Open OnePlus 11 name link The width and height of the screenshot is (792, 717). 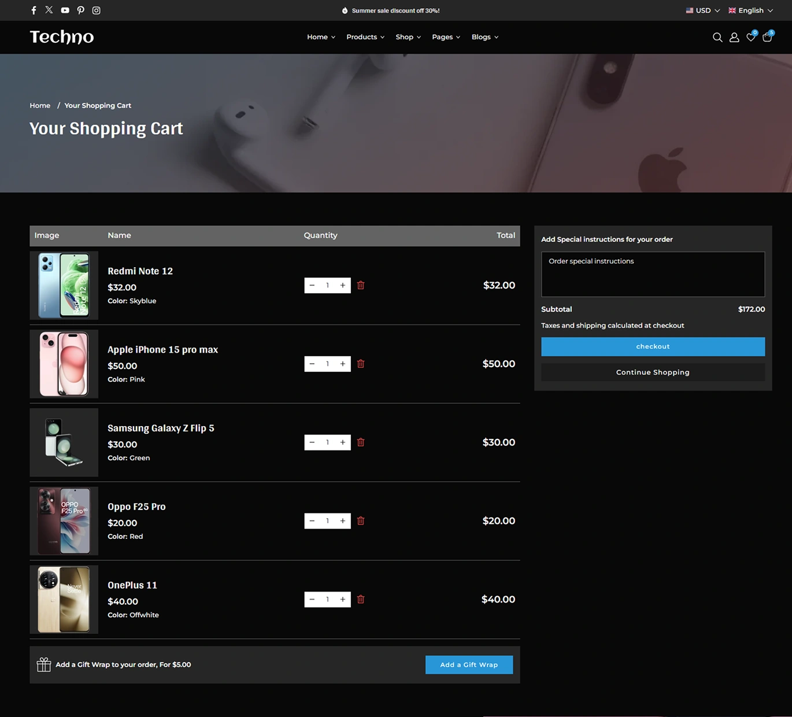tap(132, 585)
